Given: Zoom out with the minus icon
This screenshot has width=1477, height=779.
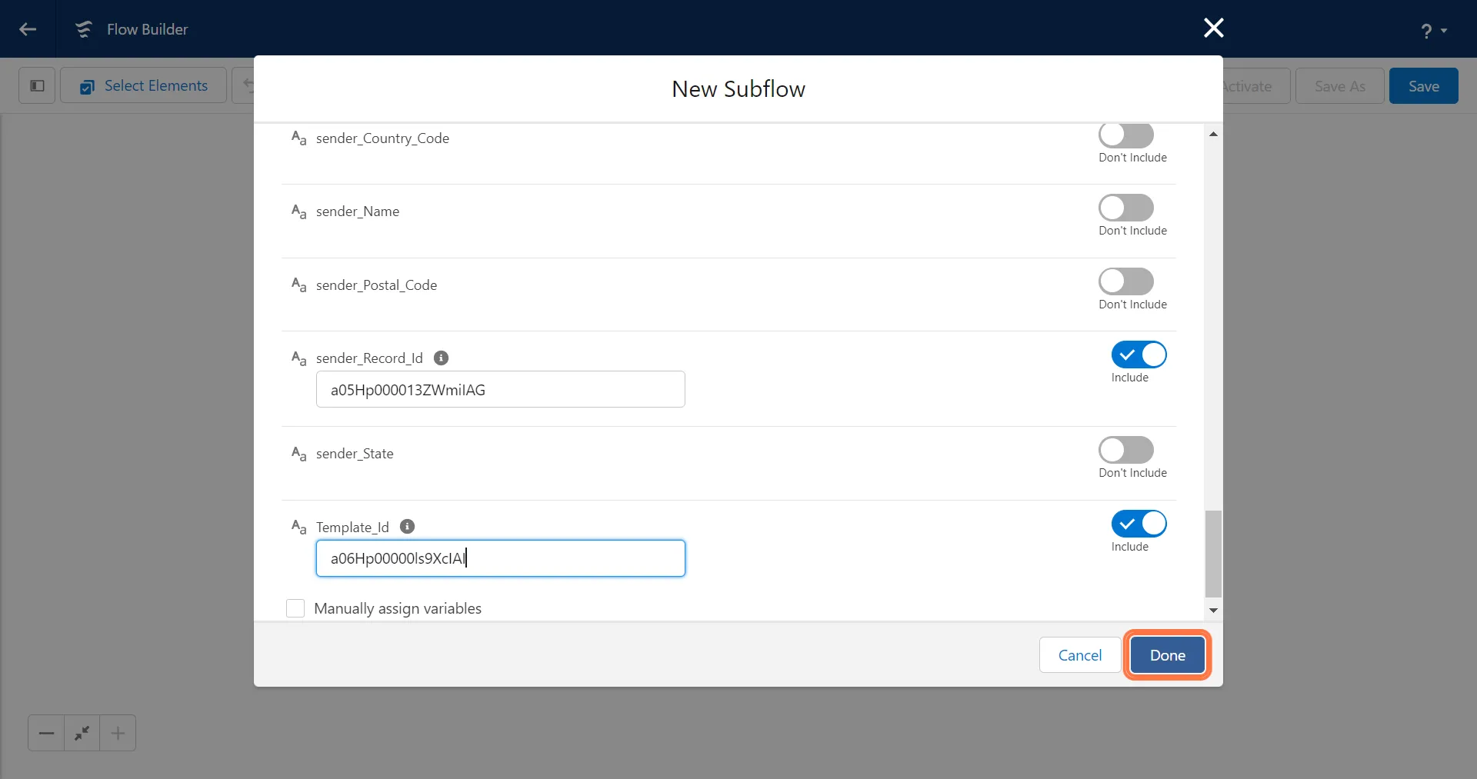Looking at the screenshot, I should pos(46,733).
